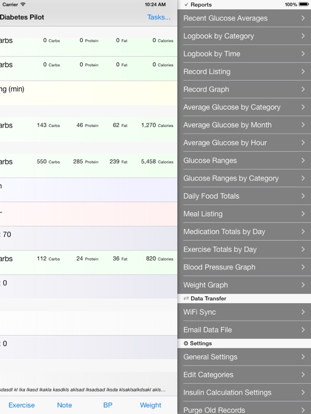Open General Settings

pos(244,357)
